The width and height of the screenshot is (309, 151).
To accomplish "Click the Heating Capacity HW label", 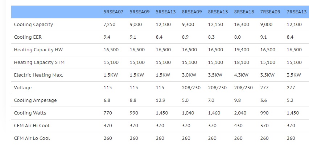I will point(38,50).
